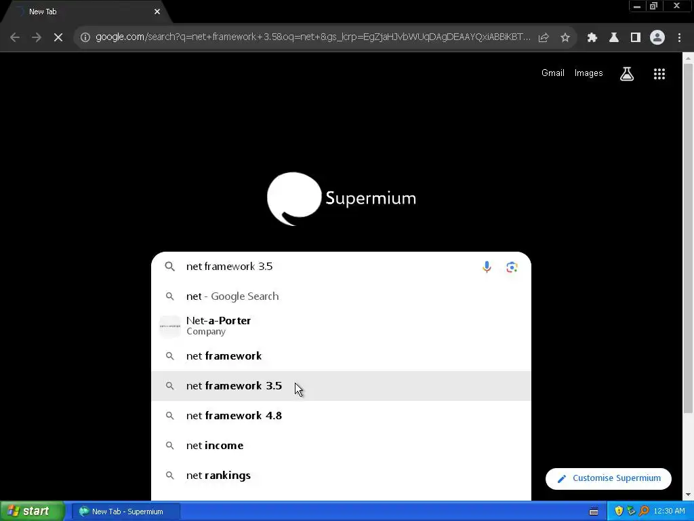694x521 pixels.
Task: Open the Supermium three-dot menu
Action: coord(679,37)
